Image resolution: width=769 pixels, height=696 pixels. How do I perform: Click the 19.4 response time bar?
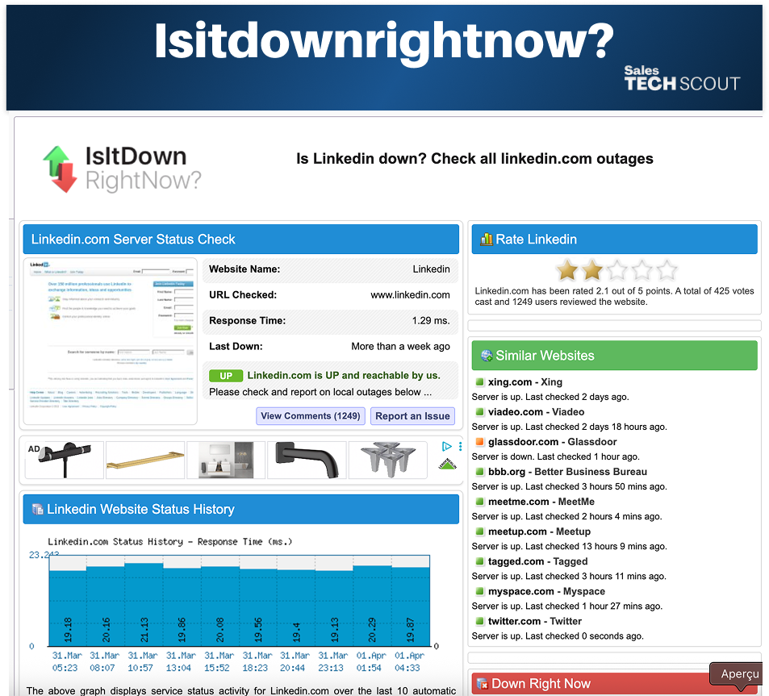point(296,608)
